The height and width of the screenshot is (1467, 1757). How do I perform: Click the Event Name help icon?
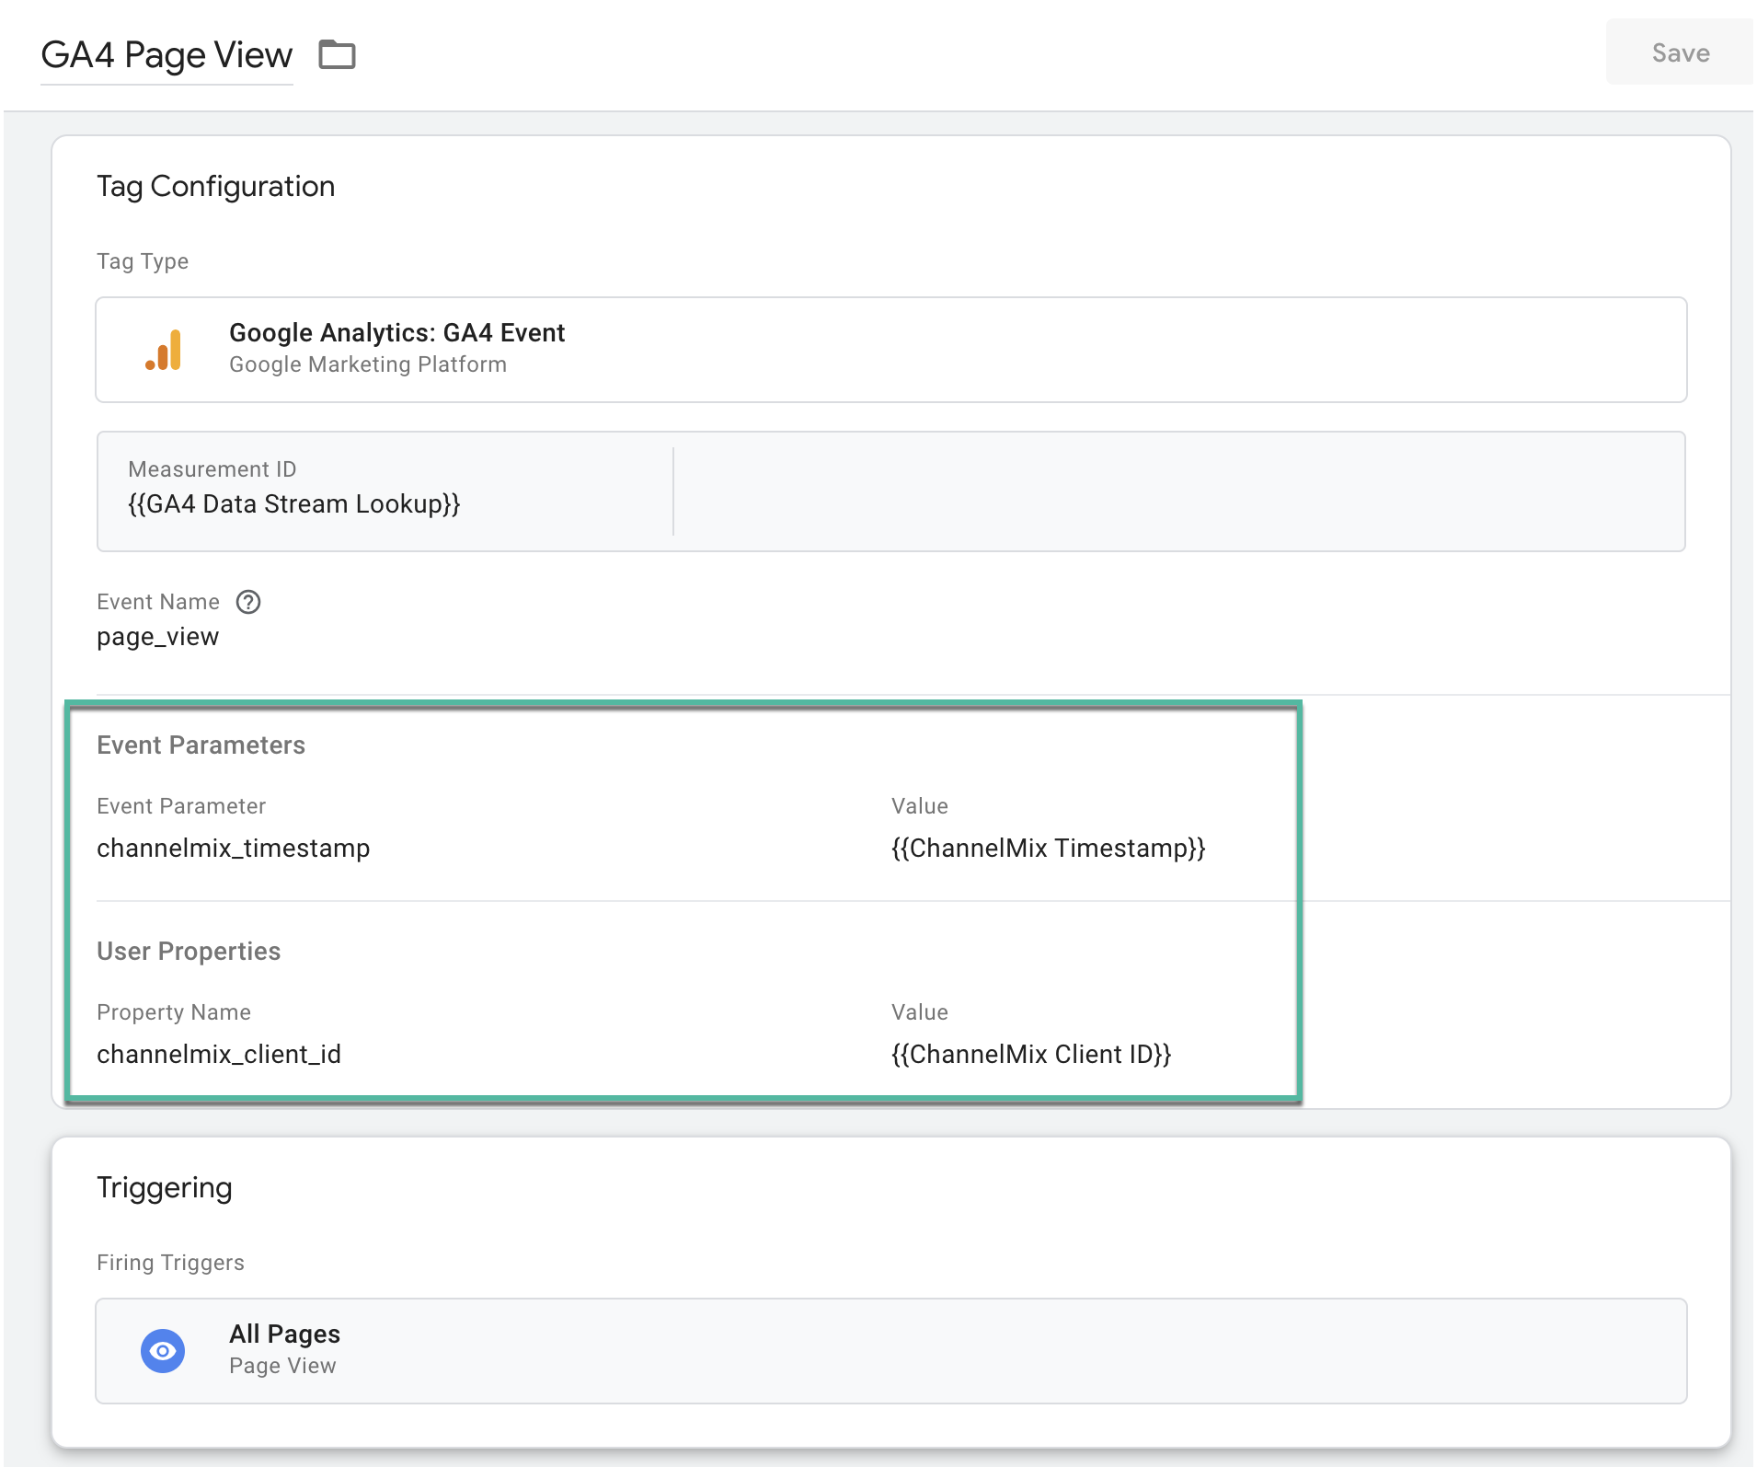(248, 602)
